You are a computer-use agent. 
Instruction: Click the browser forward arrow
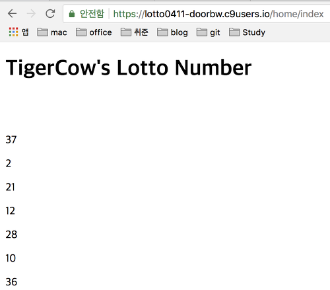pyautogui.click(x=31, y=14)
